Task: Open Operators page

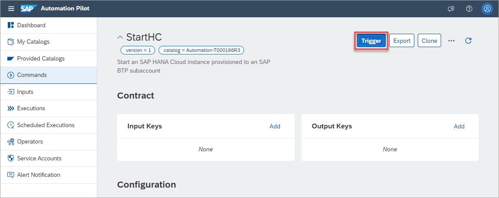Action: 48,142
